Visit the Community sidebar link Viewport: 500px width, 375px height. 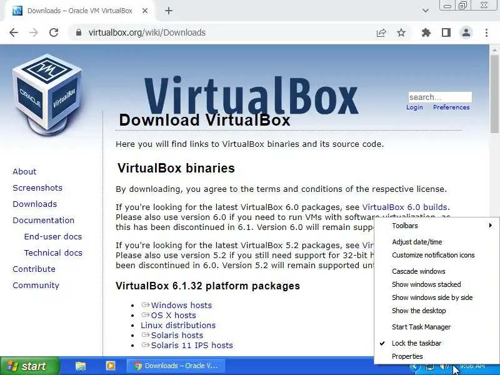coord(36,286)
